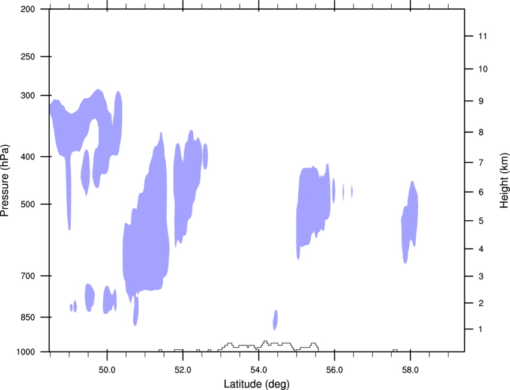Click the 400 pressure tick label
The height and width of the screenshot is (390, 510).
click(28, 157)
